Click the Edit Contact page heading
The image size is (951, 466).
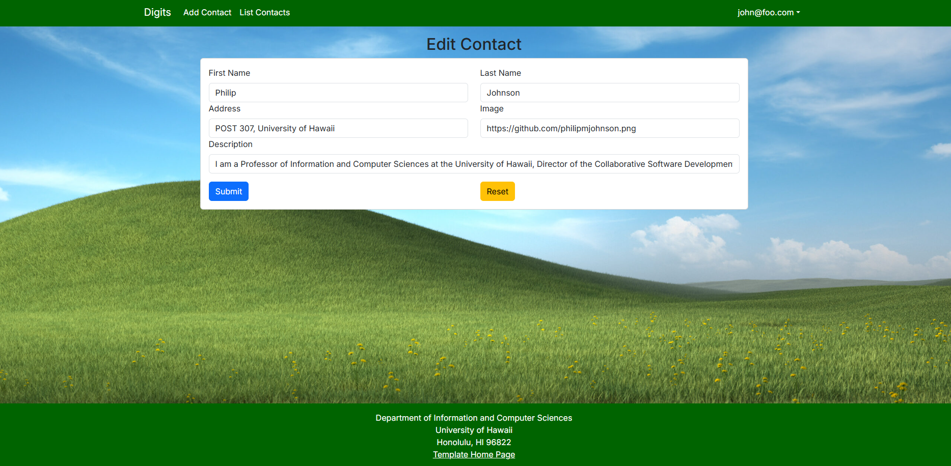(x=474, y=44)
